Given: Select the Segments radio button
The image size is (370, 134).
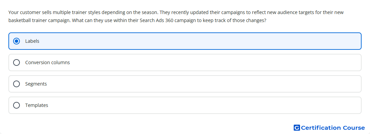Looking at the screenshot, I should click(16, 84).
